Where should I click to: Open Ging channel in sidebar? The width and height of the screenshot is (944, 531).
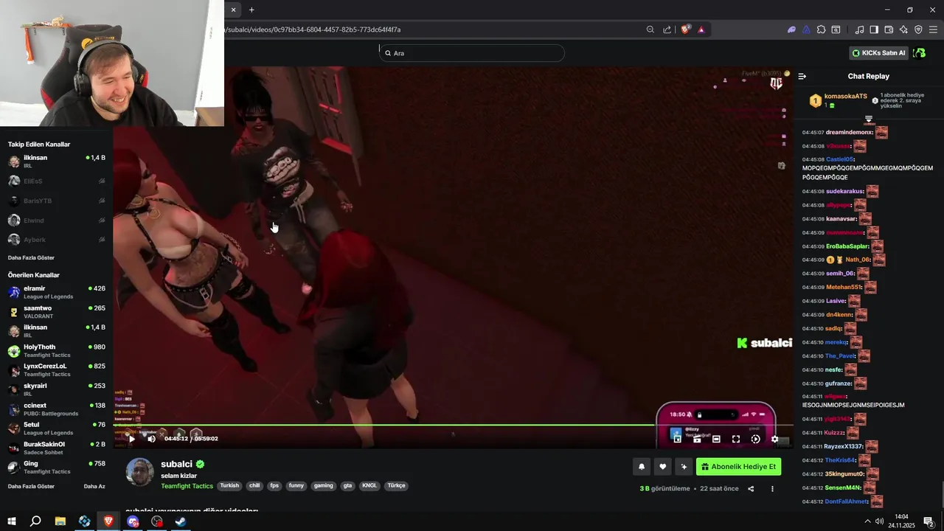[x=57, y=467]
